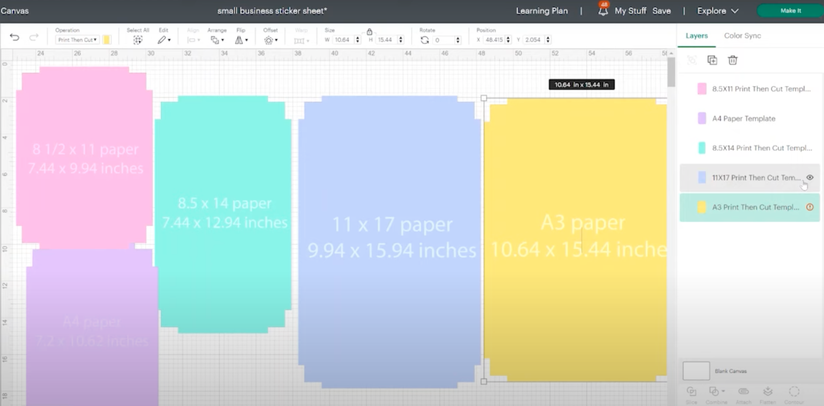
Task: Click the Save link
Action: 661,10
